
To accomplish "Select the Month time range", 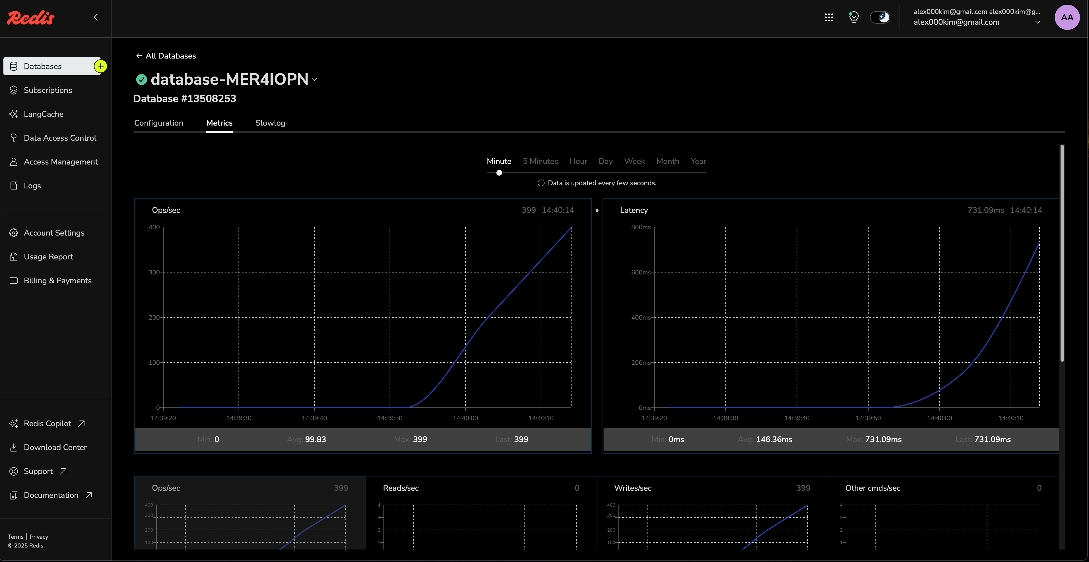I will (667, 161).
